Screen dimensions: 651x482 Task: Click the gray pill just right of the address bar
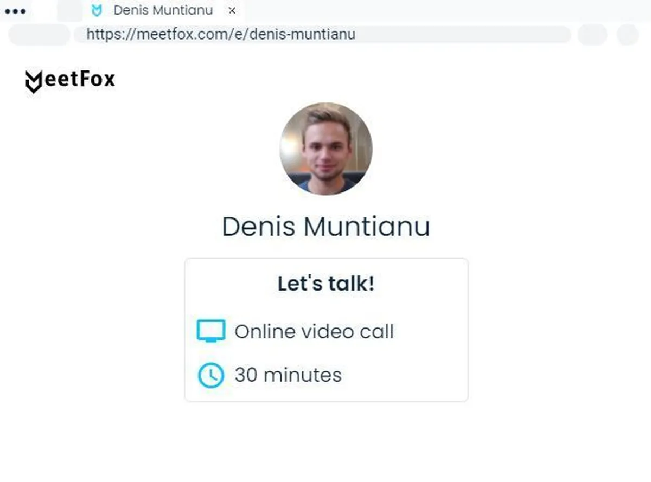coord(592,35)
